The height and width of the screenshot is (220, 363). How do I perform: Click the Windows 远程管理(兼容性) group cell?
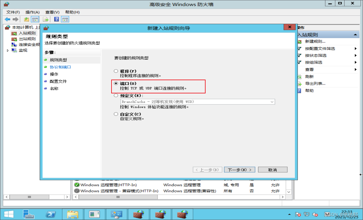(190, 191)
